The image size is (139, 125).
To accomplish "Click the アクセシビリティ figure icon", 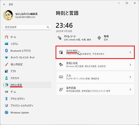I will tap(7, 99).
